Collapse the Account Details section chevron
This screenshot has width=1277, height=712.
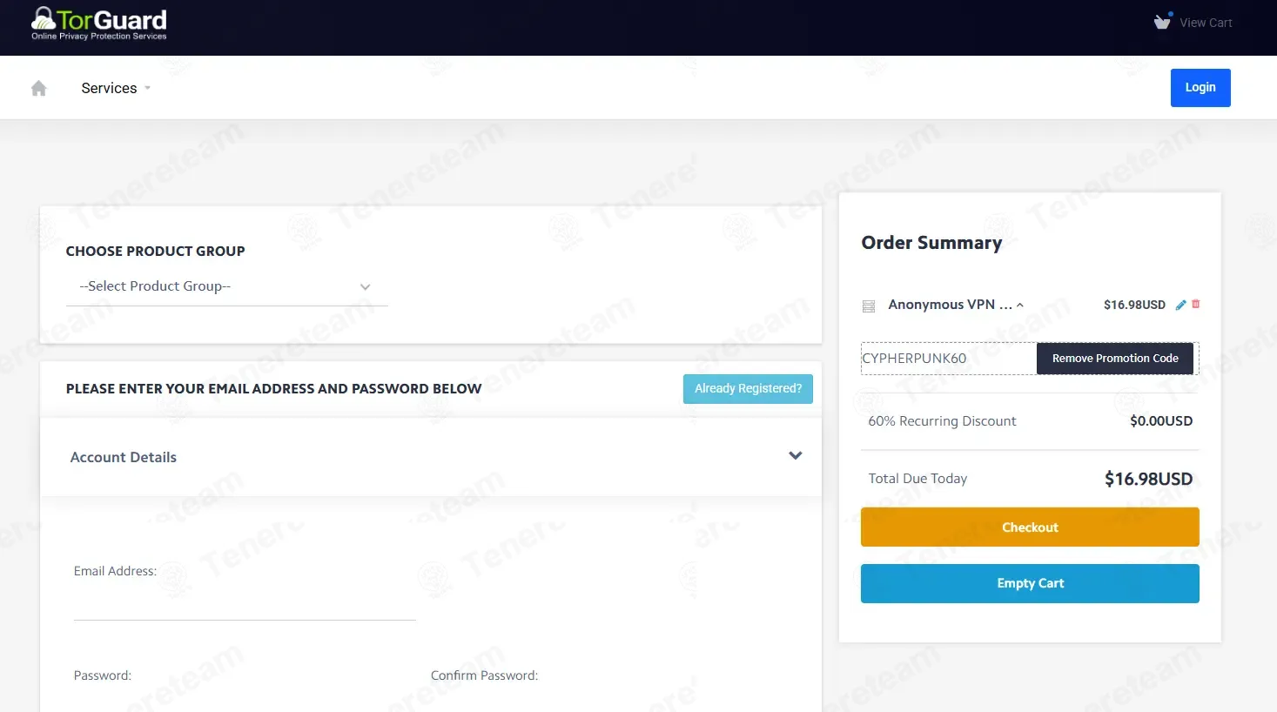coord(796,455)
